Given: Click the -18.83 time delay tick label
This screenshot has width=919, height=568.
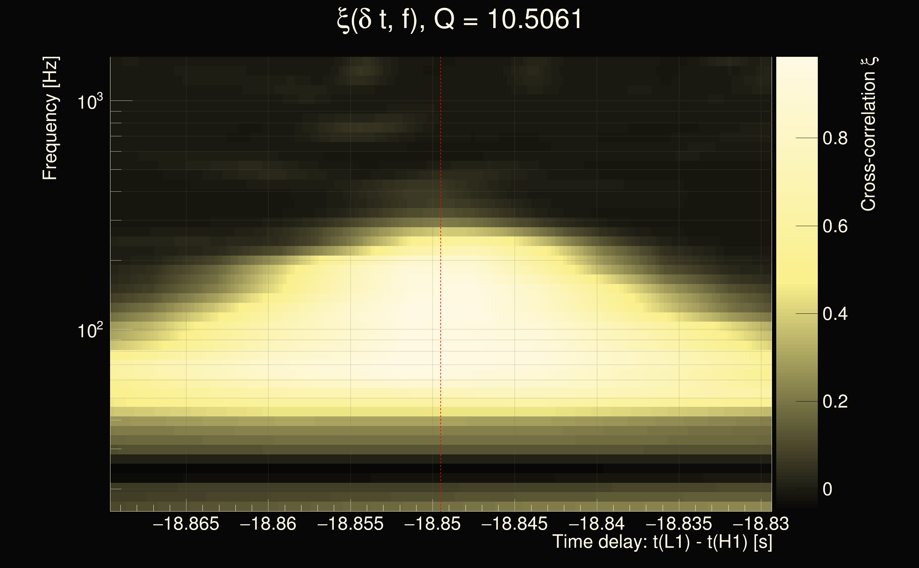Looking at the screenshot, I should 761,524.
